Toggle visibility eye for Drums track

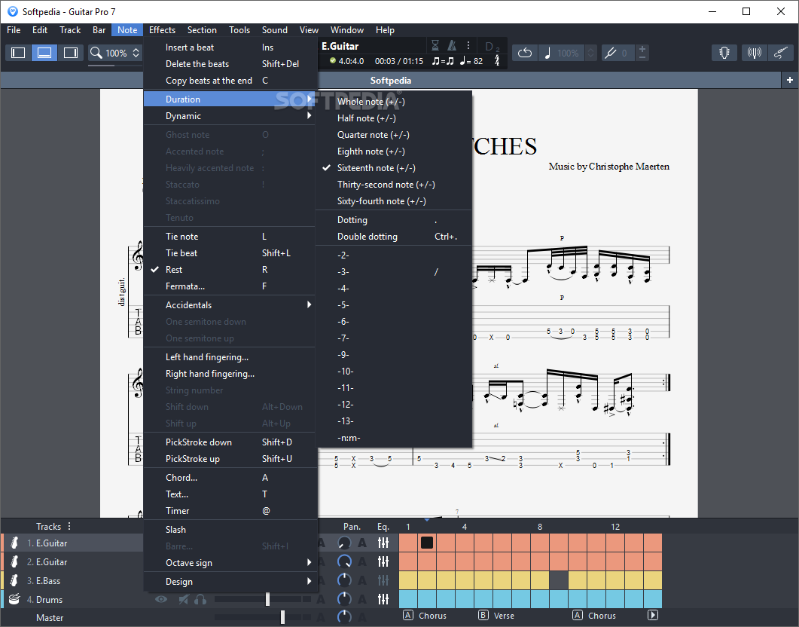pyautogui.click(x=161, y=599)
